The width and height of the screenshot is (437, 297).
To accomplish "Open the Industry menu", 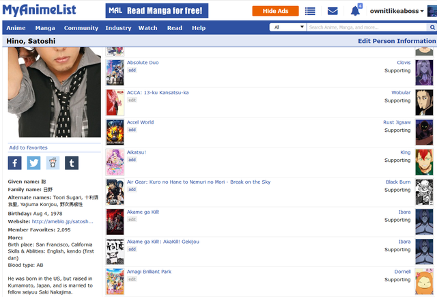I will (118, 28).
